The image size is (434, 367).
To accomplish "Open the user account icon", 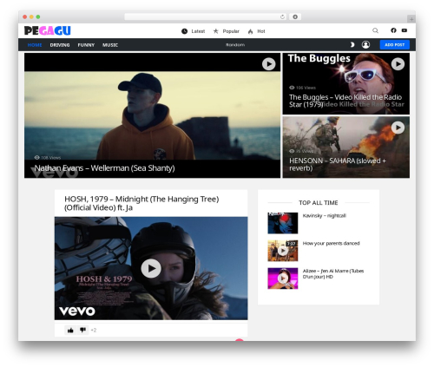I will pos(365,44).
